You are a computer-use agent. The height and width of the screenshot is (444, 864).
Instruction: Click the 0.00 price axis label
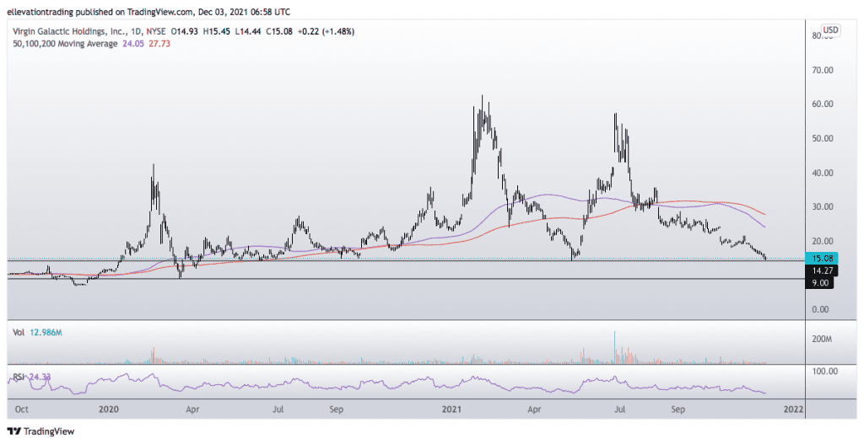[822, 309]
